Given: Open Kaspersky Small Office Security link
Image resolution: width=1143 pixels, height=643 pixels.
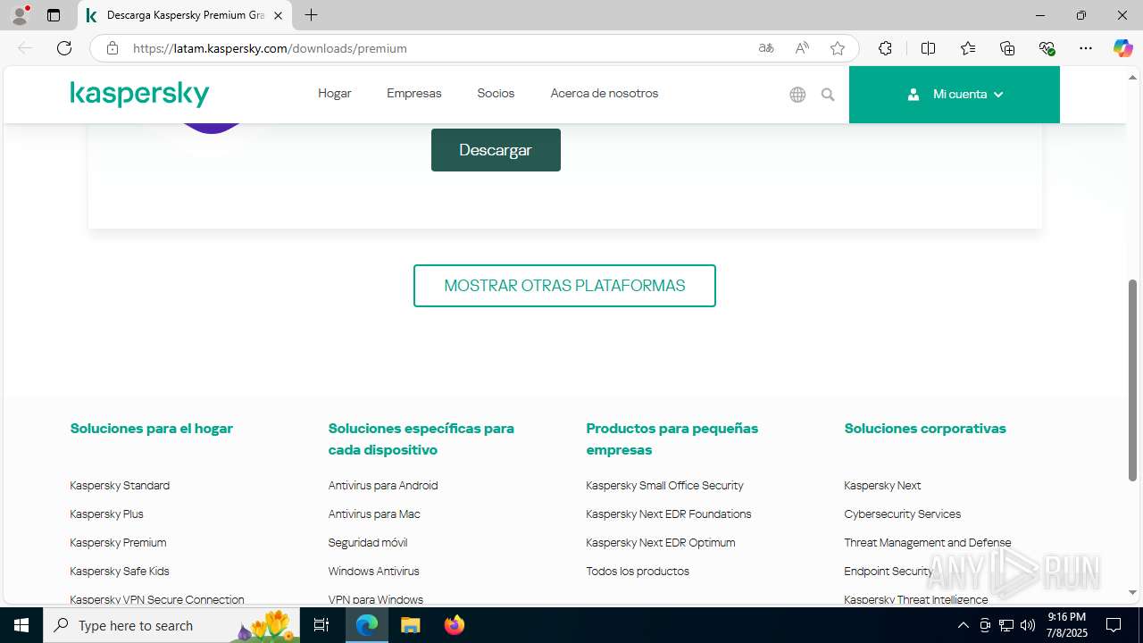Looking at the screenshot, I should coord(664,486).
